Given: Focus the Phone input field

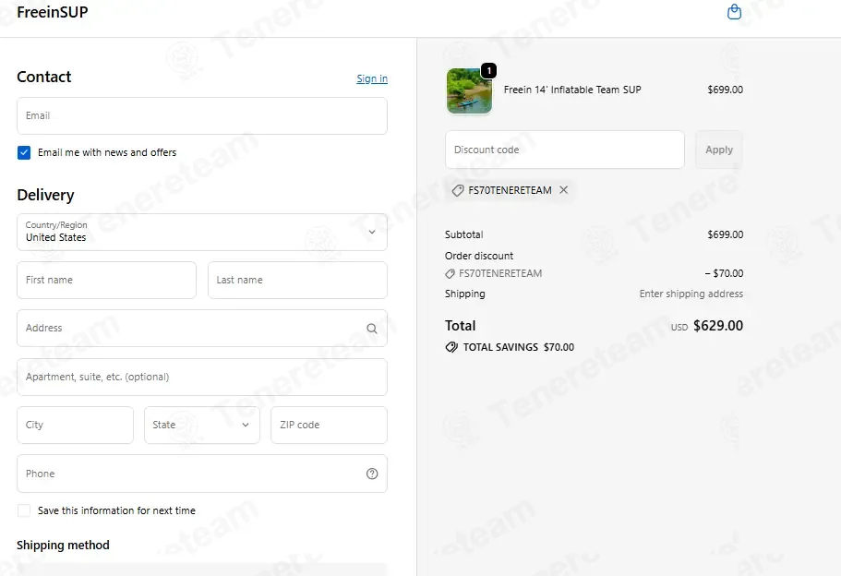Looking at the screenshot, I should point(202,474).
